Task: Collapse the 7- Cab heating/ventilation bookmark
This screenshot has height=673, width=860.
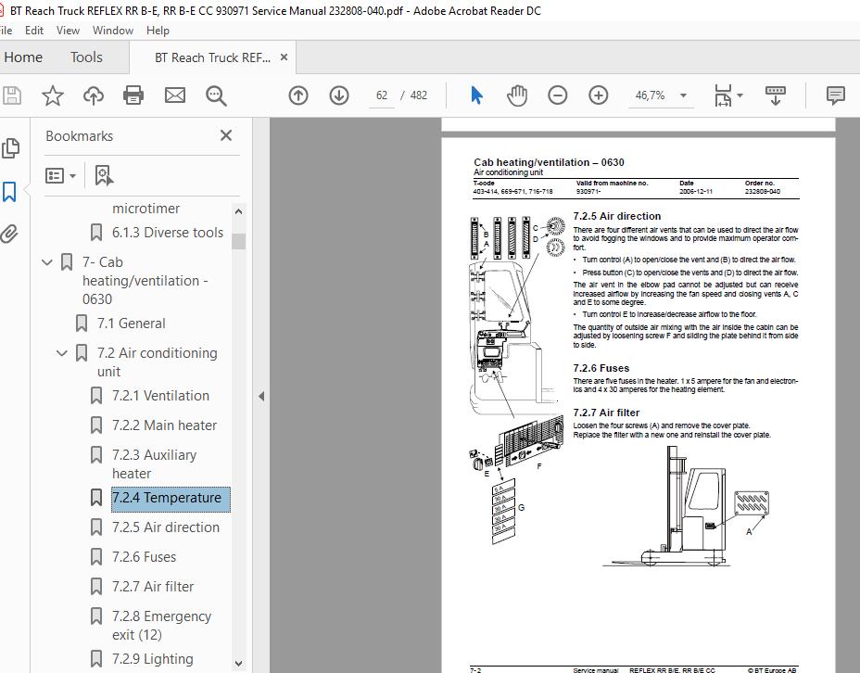Action: [47, 262]
